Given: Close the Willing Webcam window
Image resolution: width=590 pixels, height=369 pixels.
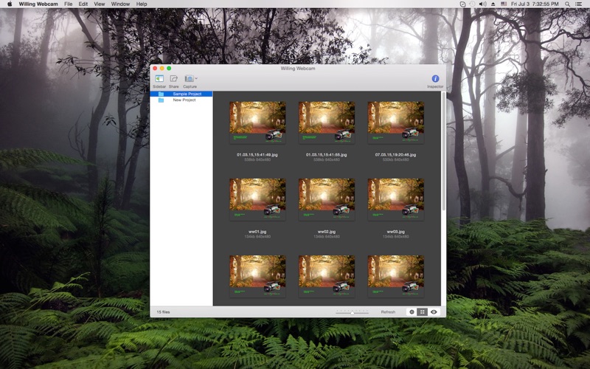Looking at the screenshot, I should pos(155,68).
